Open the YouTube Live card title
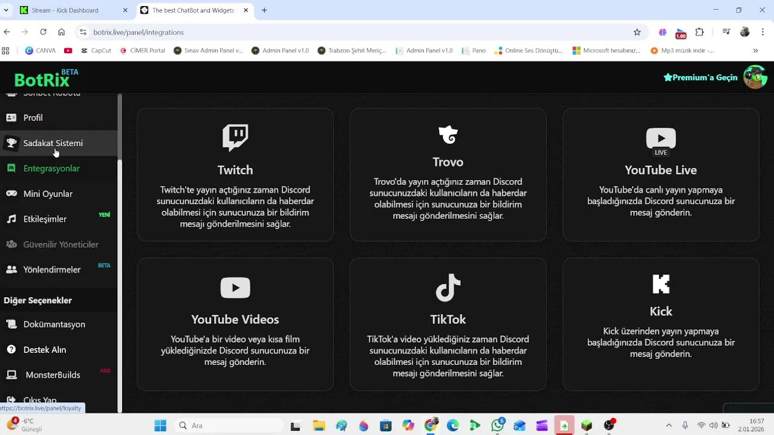This screenshot has height=435, width=774. click(661, 170)
